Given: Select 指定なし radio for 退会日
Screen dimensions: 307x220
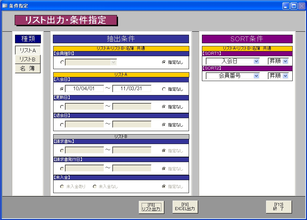Looking at the screenshot, I should [164, 125].
